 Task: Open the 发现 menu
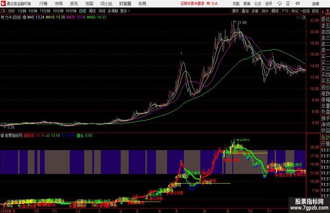point(89,3)
